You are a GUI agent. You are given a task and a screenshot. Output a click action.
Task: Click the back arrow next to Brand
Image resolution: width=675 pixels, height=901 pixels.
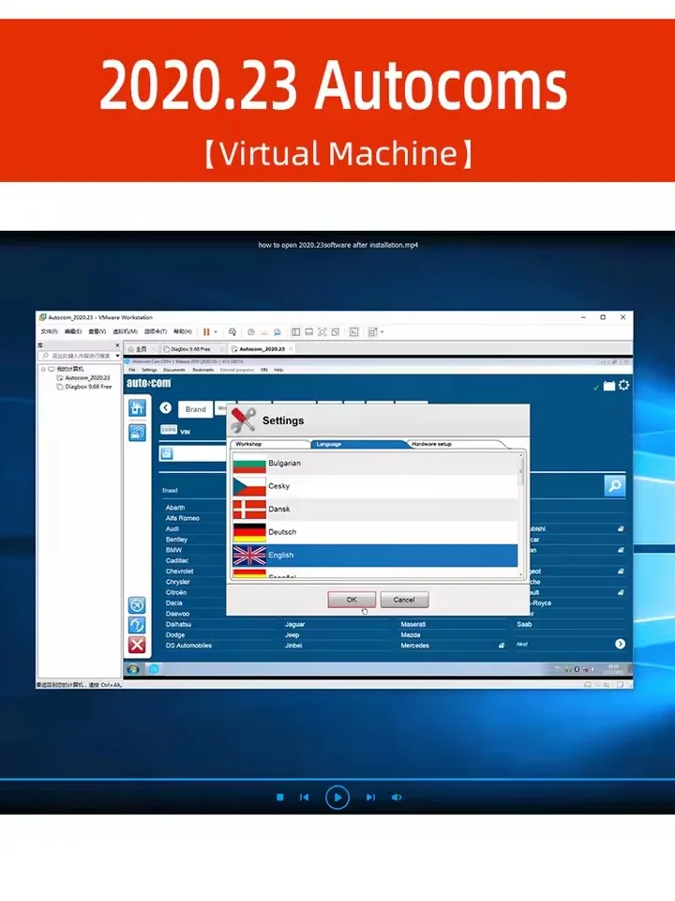(166, 408)
